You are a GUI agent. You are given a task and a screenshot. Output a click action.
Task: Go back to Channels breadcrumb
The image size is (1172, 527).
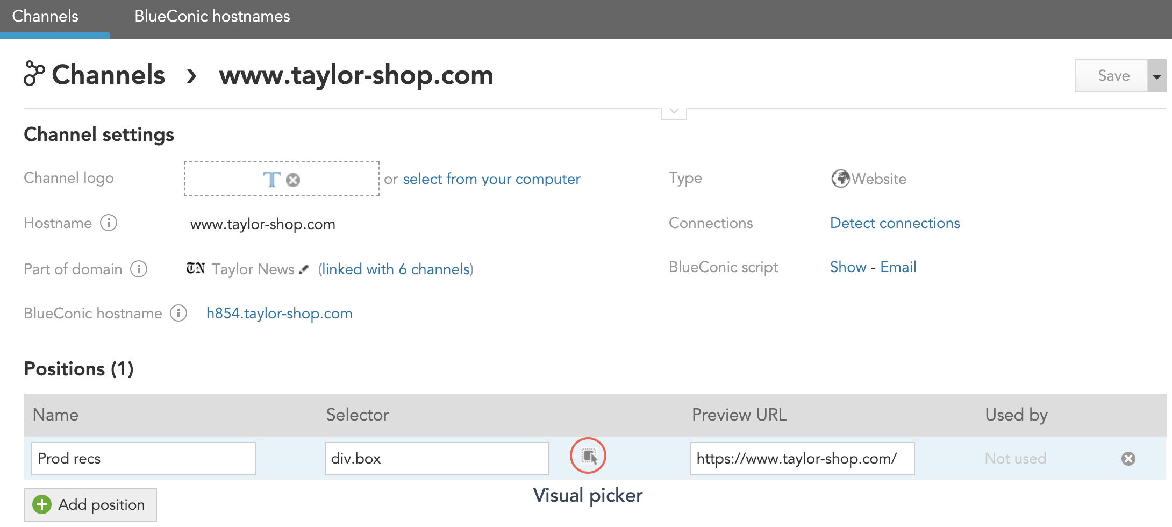[x=108, y=74]
